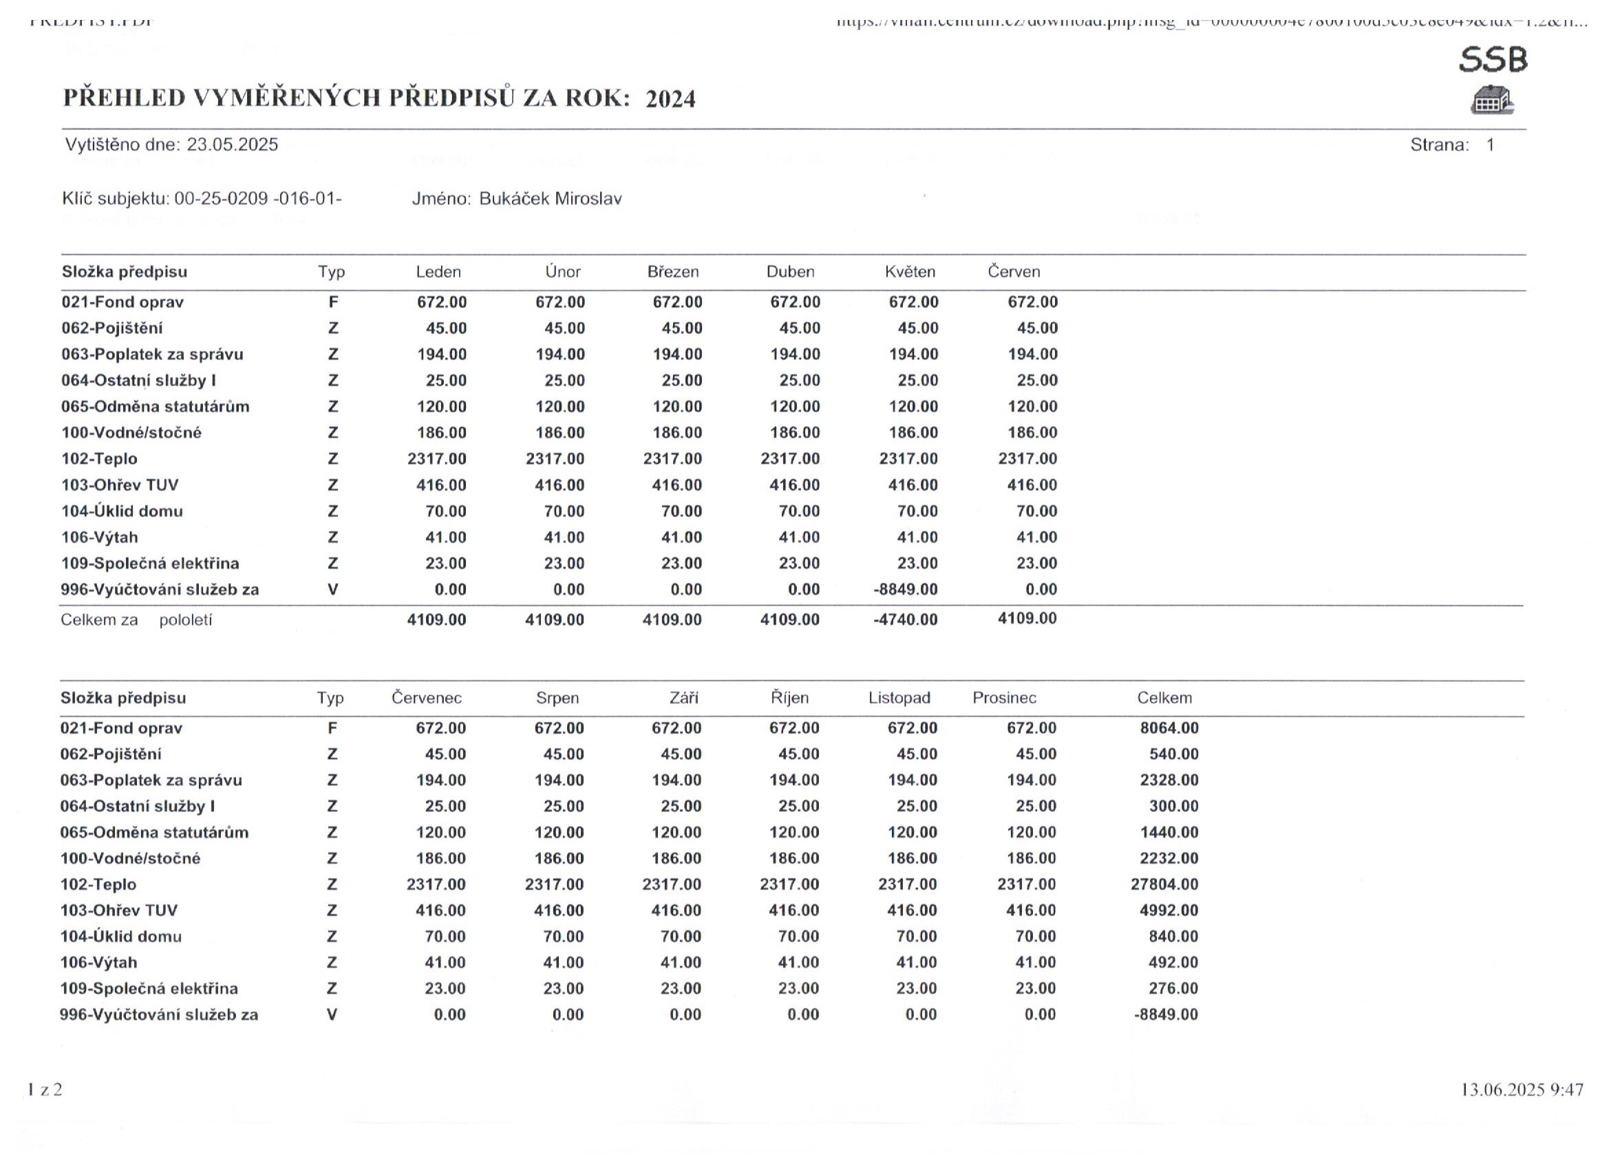
Task: Click the Duben column header
Action: pyautogui.click(x=790, y=272)
